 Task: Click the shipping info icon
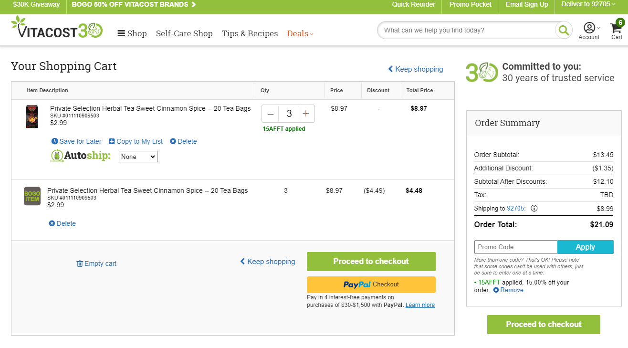point(534,208)
